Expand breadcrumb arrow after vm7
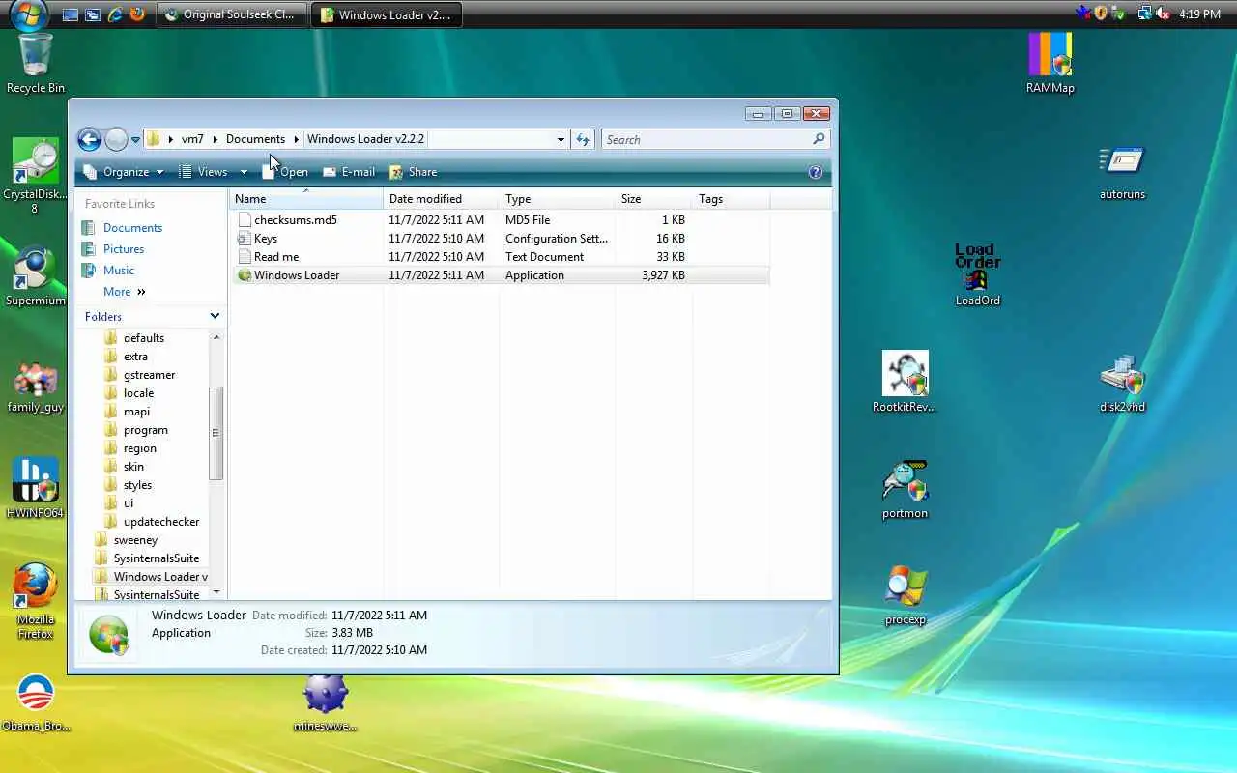 (x=216, y=139)
